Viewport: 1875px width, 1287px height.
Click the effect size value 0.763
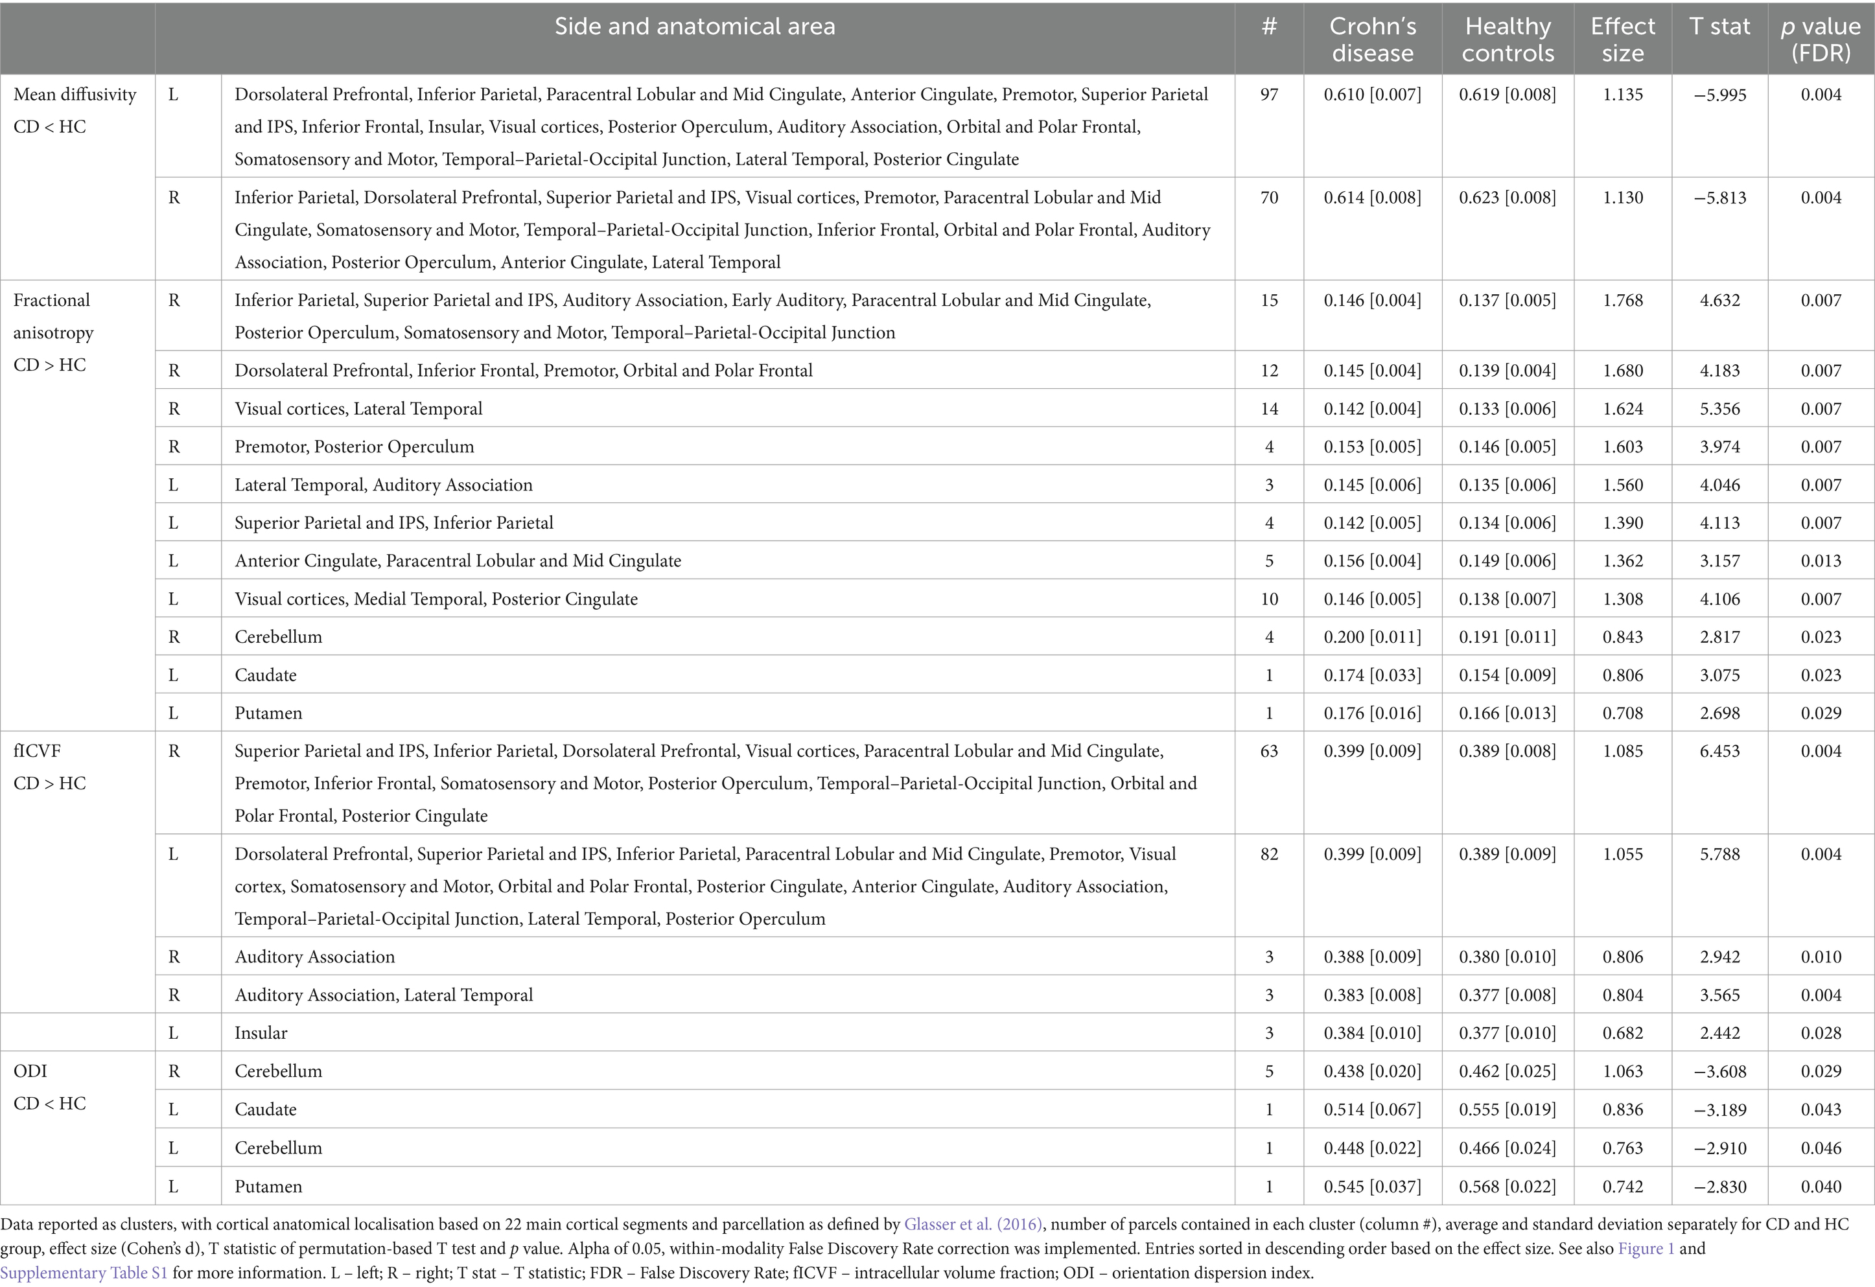(x=1622, y=1148)
